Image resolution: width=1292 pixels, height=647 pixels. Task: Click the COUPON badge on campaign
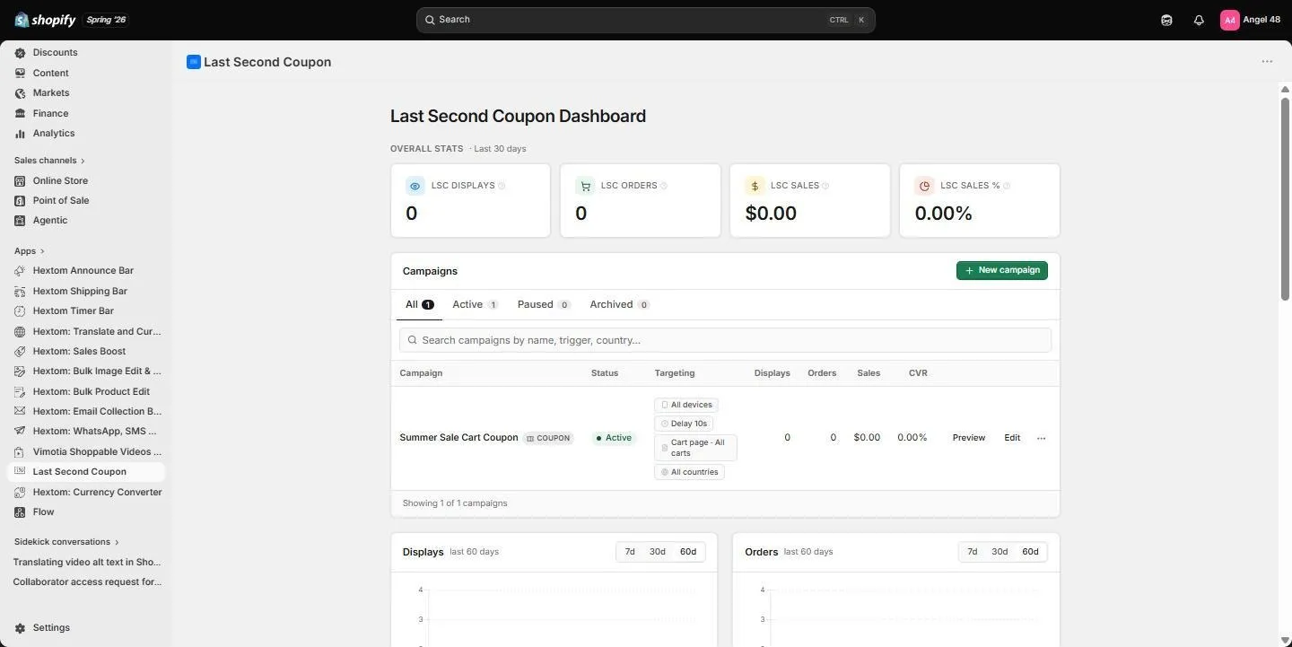pyautogui.click(x=548, y=439)
